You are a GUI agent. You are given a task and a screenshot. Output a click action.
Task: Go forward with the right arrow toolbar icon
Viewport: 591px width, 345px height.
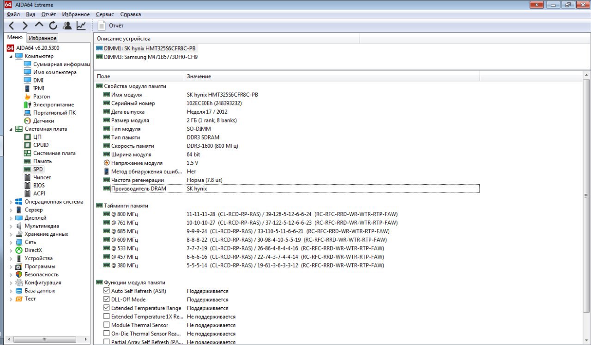pyautogui.click(x=25, y=26)
